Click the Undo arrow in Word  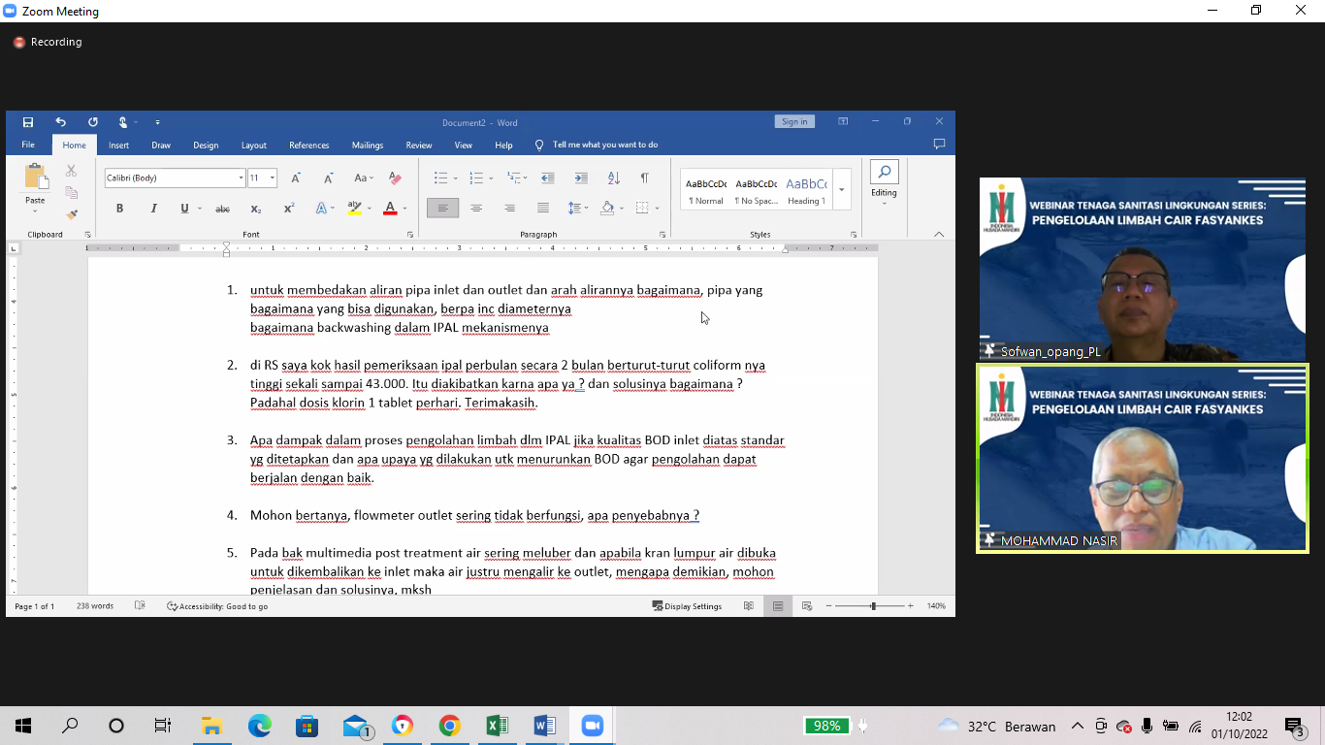click(60, 122)
